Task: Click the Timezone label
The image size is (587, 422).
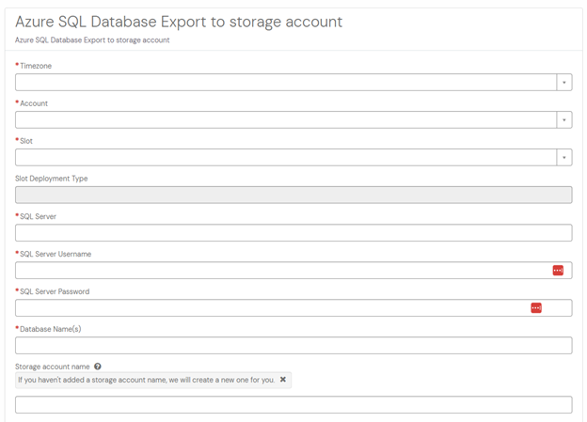Action: (x=36, y=66)
